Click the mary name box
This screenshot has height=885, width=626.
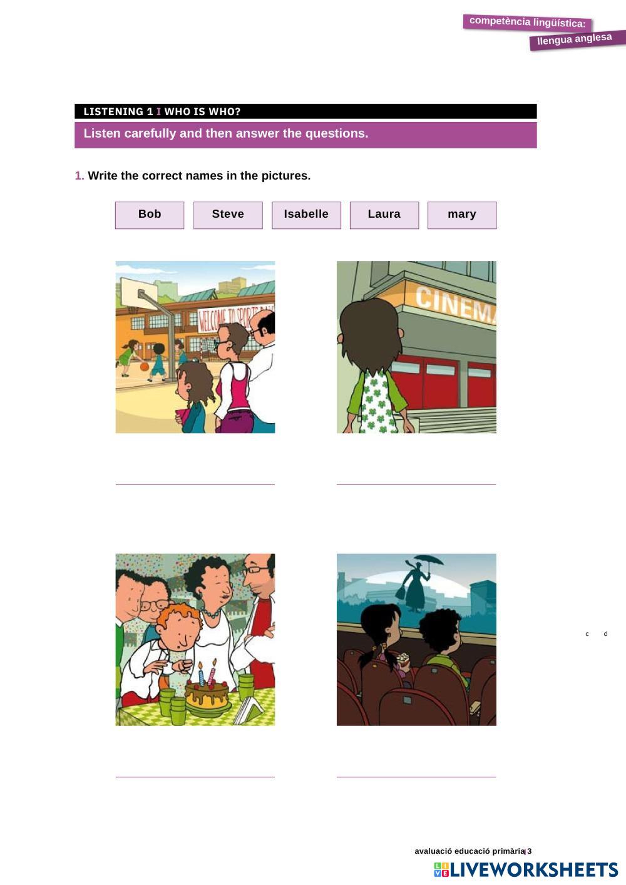[x=462, y=215]
